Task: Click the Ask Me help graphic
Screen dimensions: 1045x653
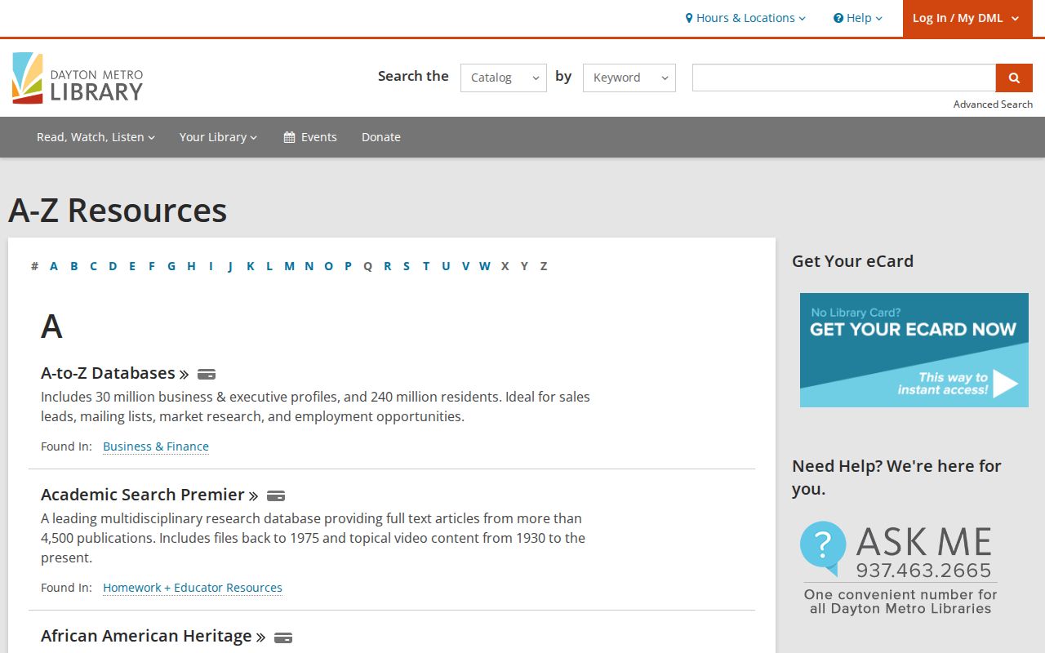Action: (900, 568)
